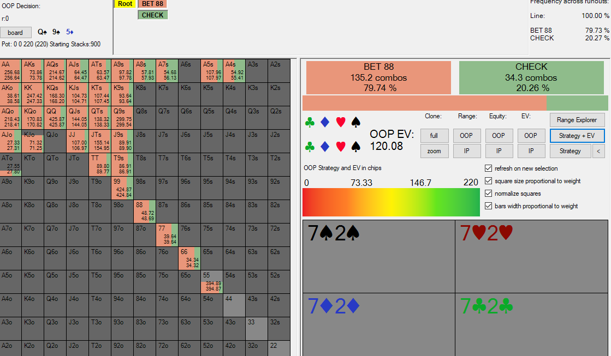Select the AKo hand cell
The height and width of the screenshot is (356, 611).
[x=10, y=94]
